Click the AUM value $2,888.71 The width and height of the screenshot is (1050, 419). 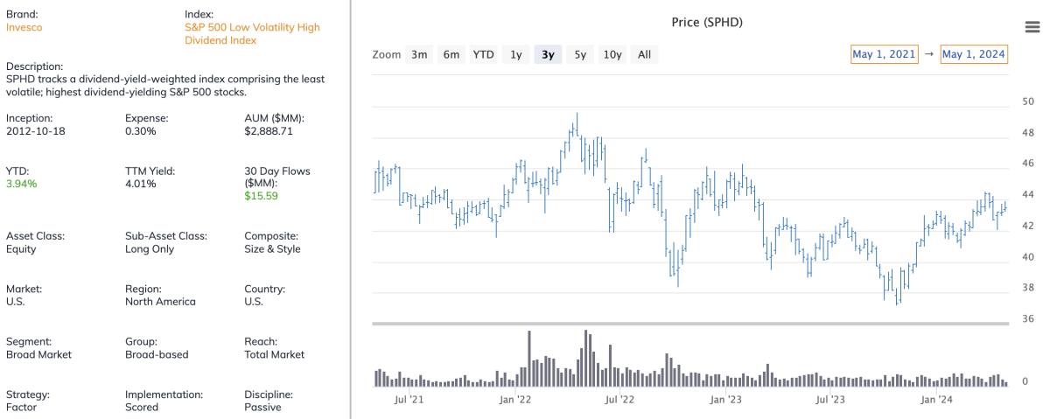tap(269, 131)
